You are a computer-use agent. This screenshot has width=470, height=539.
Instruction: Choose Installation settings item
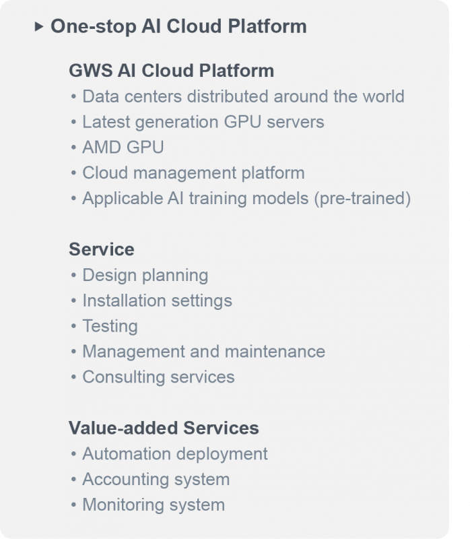pyautogui.click(x=158, y=300)
